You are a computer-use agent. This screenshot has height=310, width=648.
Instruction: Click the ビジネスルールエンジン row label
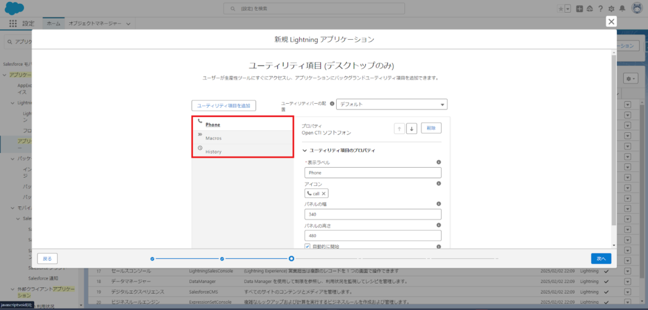(135, 302)
